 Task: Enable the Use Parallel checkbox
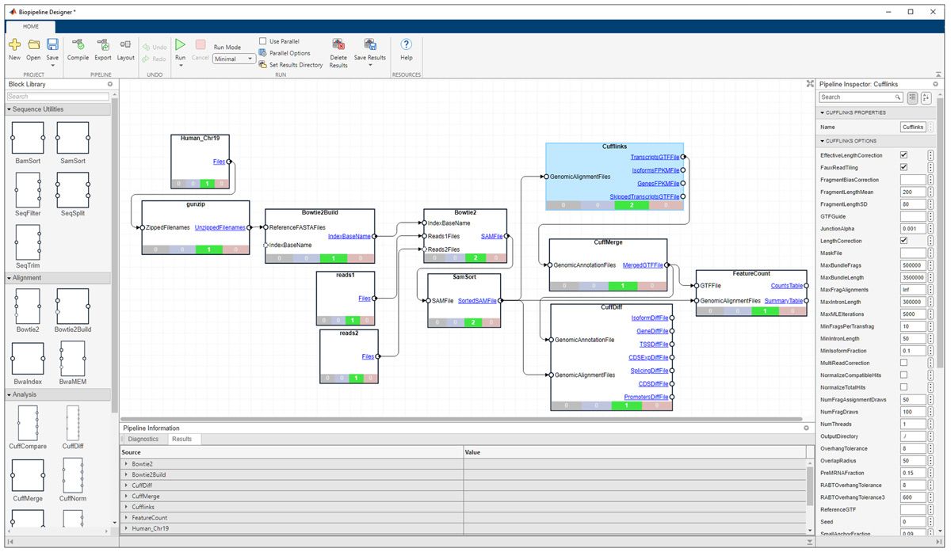262,40
